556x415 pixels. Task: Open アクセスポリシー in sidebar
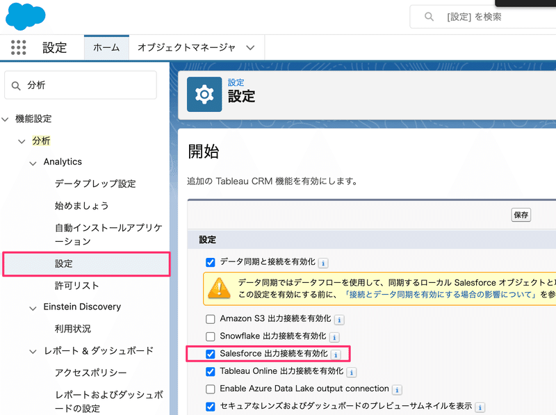click(91, 373)
